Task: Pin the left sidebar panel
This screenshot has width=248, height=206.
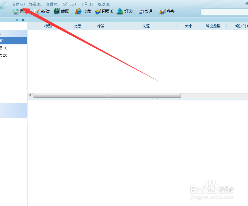Action: 17,20
